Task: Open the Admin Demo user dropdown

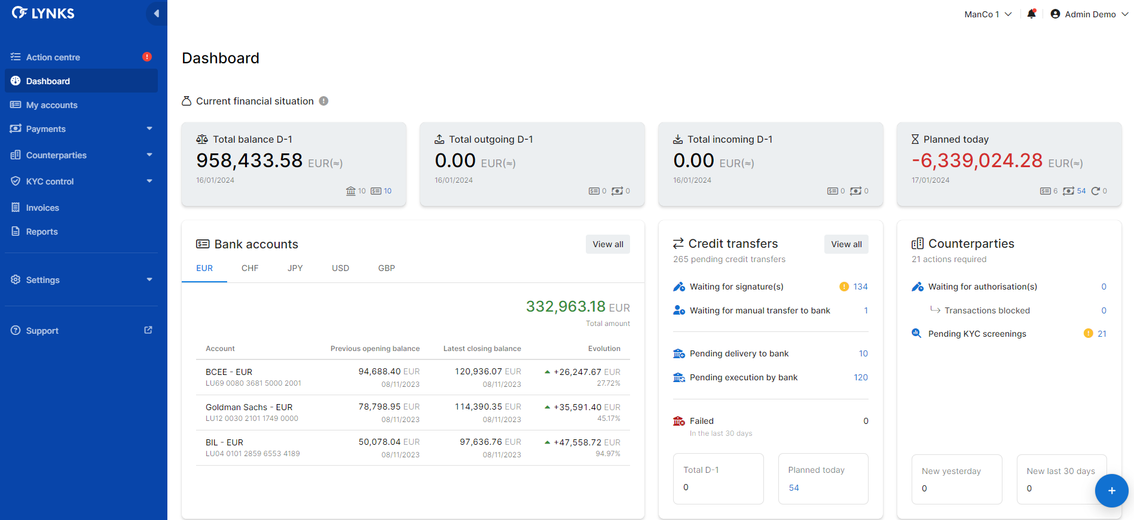Action: click(1090, 14)
